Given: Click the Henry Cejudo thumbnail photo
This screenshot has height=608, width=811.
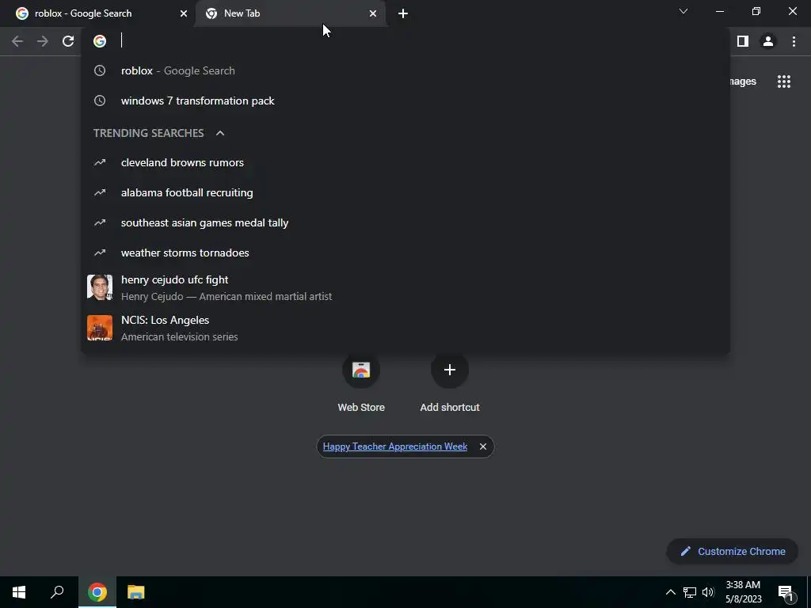Looking at the screenshot, I should 100,287.
